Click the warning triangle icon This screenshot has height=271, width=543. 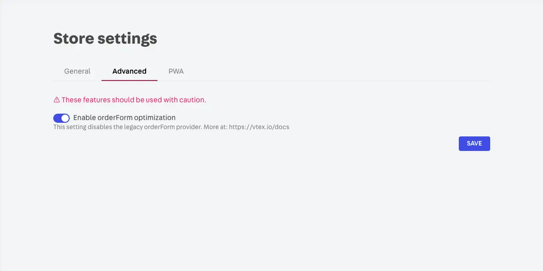tap(57, 100)
